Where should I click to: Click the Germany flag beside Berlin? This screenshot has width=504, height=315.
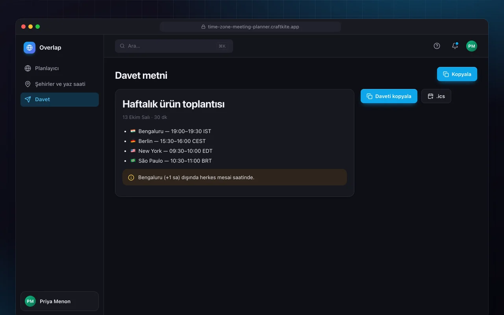pyautogui.click(x=133, y=141)
